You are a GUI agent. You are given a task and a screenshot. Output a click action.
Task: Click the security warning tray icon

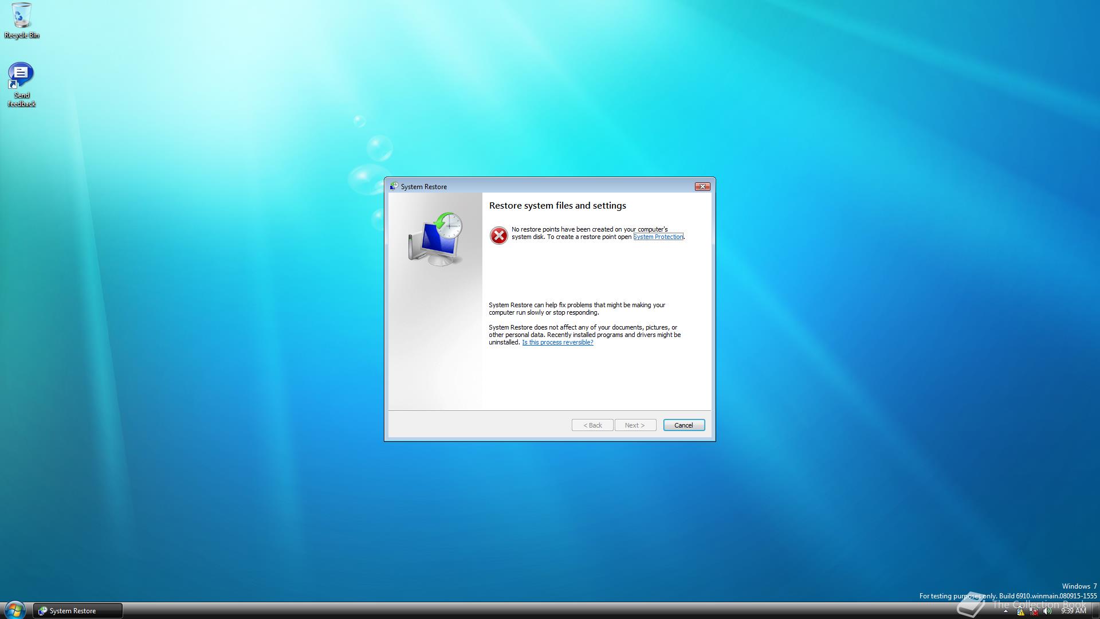[1020, 611]
